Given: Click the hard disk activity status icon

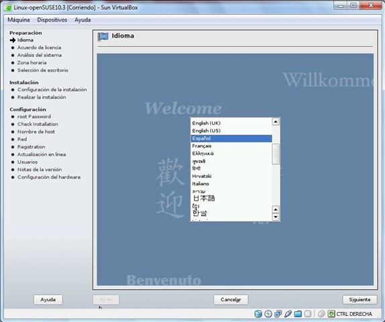Looking at the screenshot, I should [x=258, y=314].
